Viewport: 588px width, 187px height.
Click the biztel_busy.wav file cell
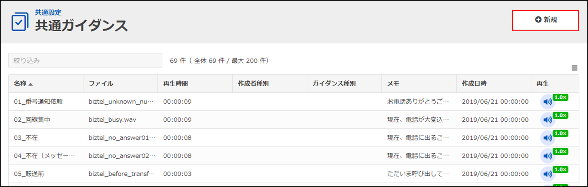pyautogui.click(x=112, y=120)
